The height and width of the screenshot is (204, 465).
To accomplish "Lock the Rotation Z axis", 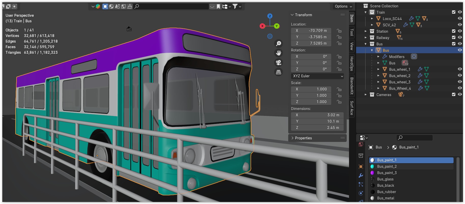I will [x=339, y=69].
